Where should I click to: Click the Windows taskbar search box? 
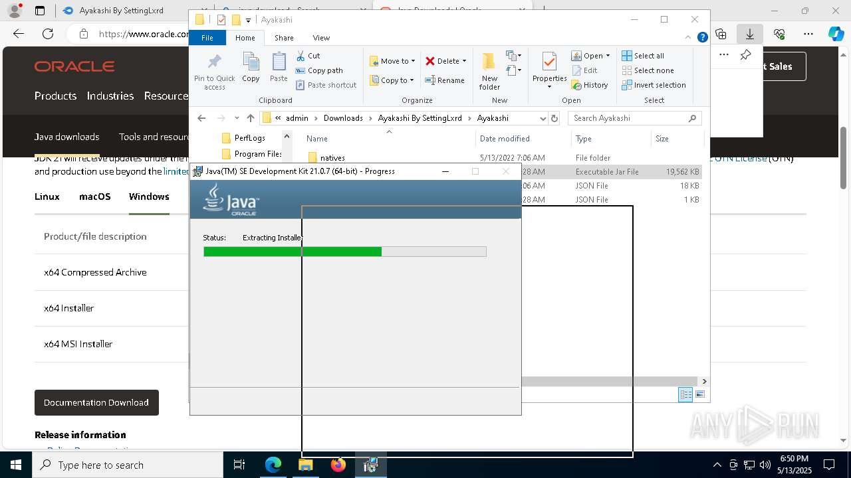tap(128, 465)
